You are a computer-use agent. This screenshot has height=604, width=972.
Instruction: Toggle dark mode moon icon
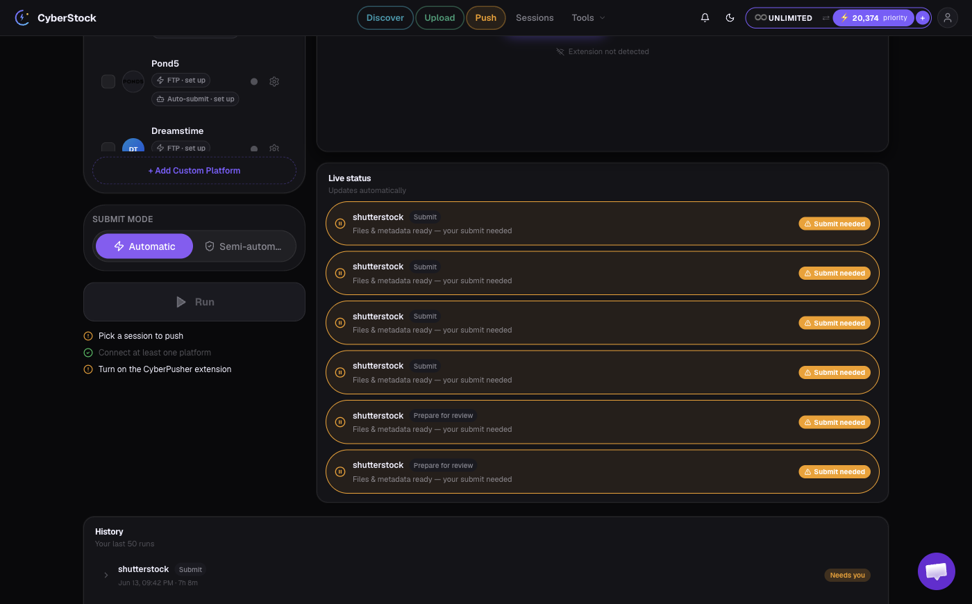pyautogui.click(x=730, y=18)
